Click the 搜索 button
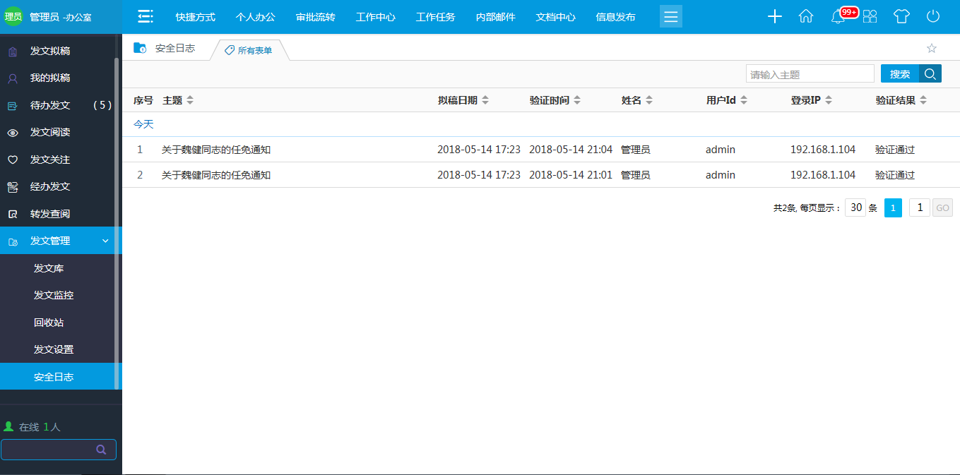Image resolution: width=960 pixels, height=475 pixels. (899, 74)
